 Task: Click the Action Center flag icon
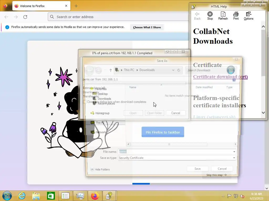click(229, 196)
